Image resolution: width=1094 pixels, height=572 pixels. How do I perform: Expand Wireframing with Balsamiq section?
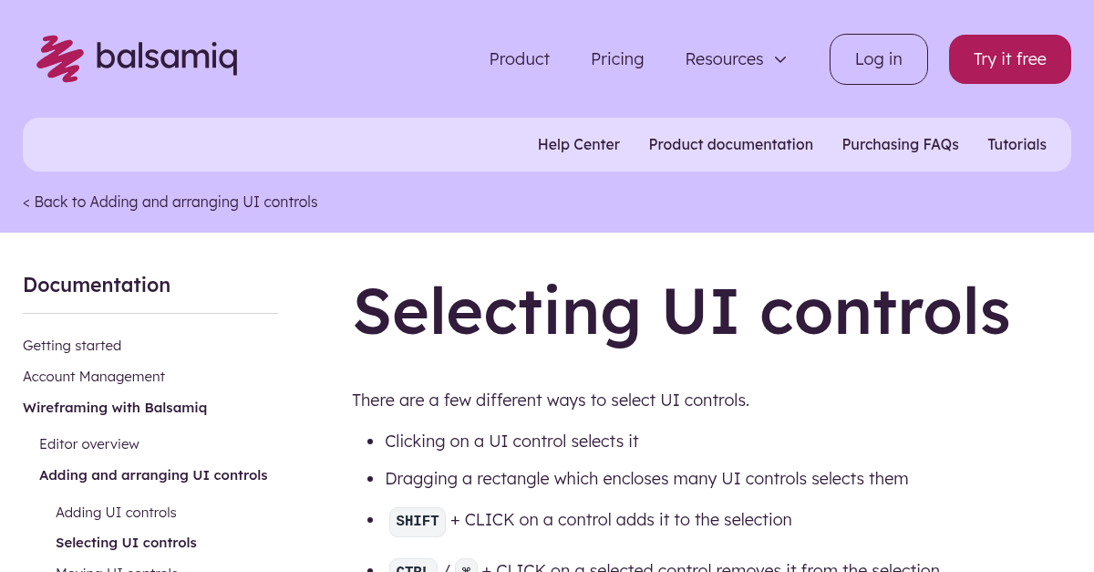pyautogui.click(x=115, y=407)
